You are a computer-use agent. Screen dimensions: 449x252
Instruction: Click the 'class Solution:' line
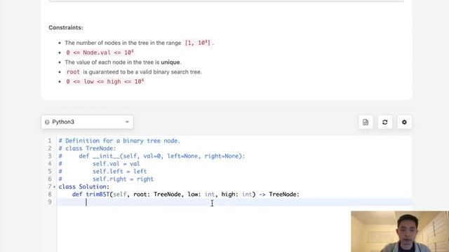coord(84,187)
